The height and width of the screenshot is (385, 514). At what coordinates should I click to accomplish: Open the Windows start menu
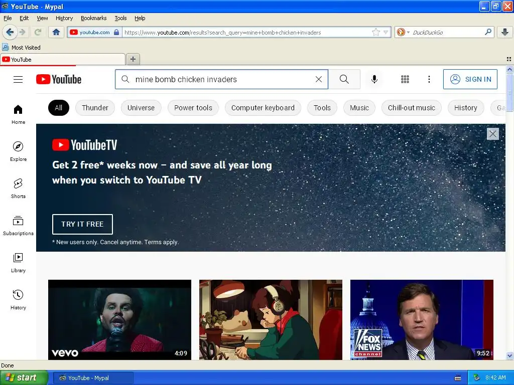24,377
